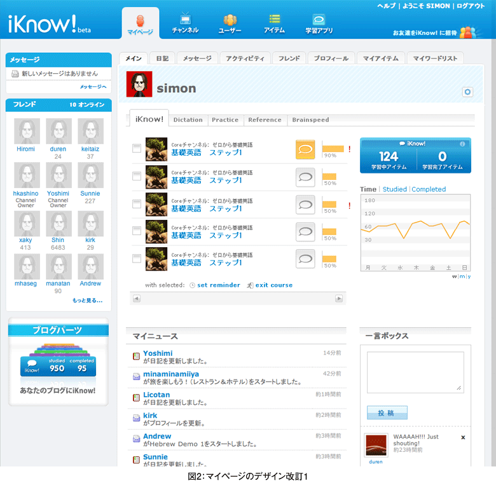Check the first course checkbox (90% row)
This screenshot has width=496, height=483.
click(x=137, y=148)
